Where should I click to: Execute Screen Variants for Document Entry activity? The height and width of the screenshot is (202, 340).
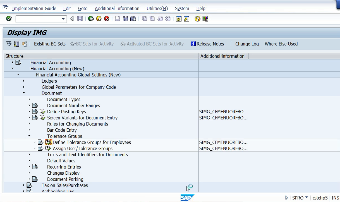(42, 118)
